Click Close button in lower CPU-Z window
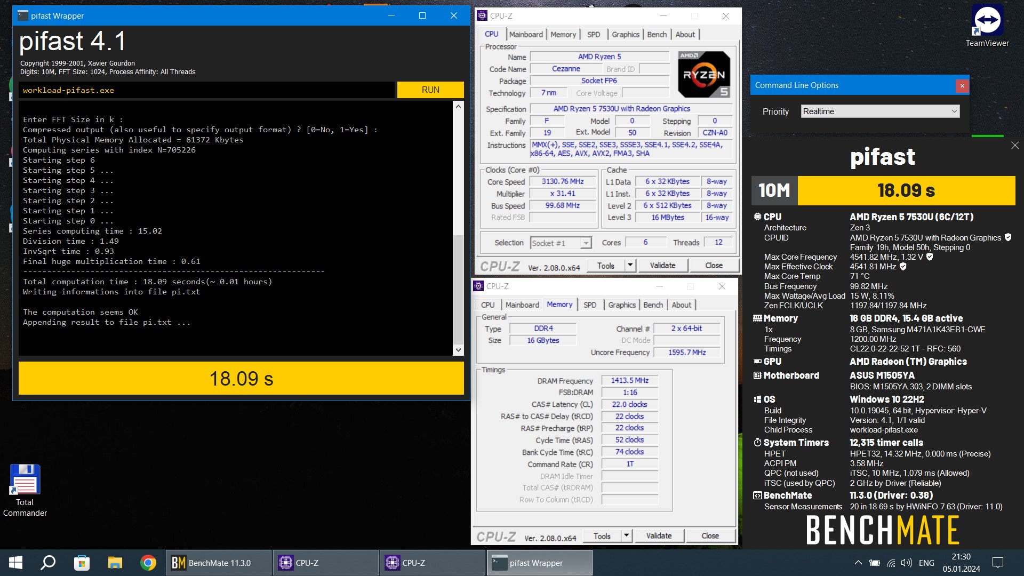 [x=710, y=536]
